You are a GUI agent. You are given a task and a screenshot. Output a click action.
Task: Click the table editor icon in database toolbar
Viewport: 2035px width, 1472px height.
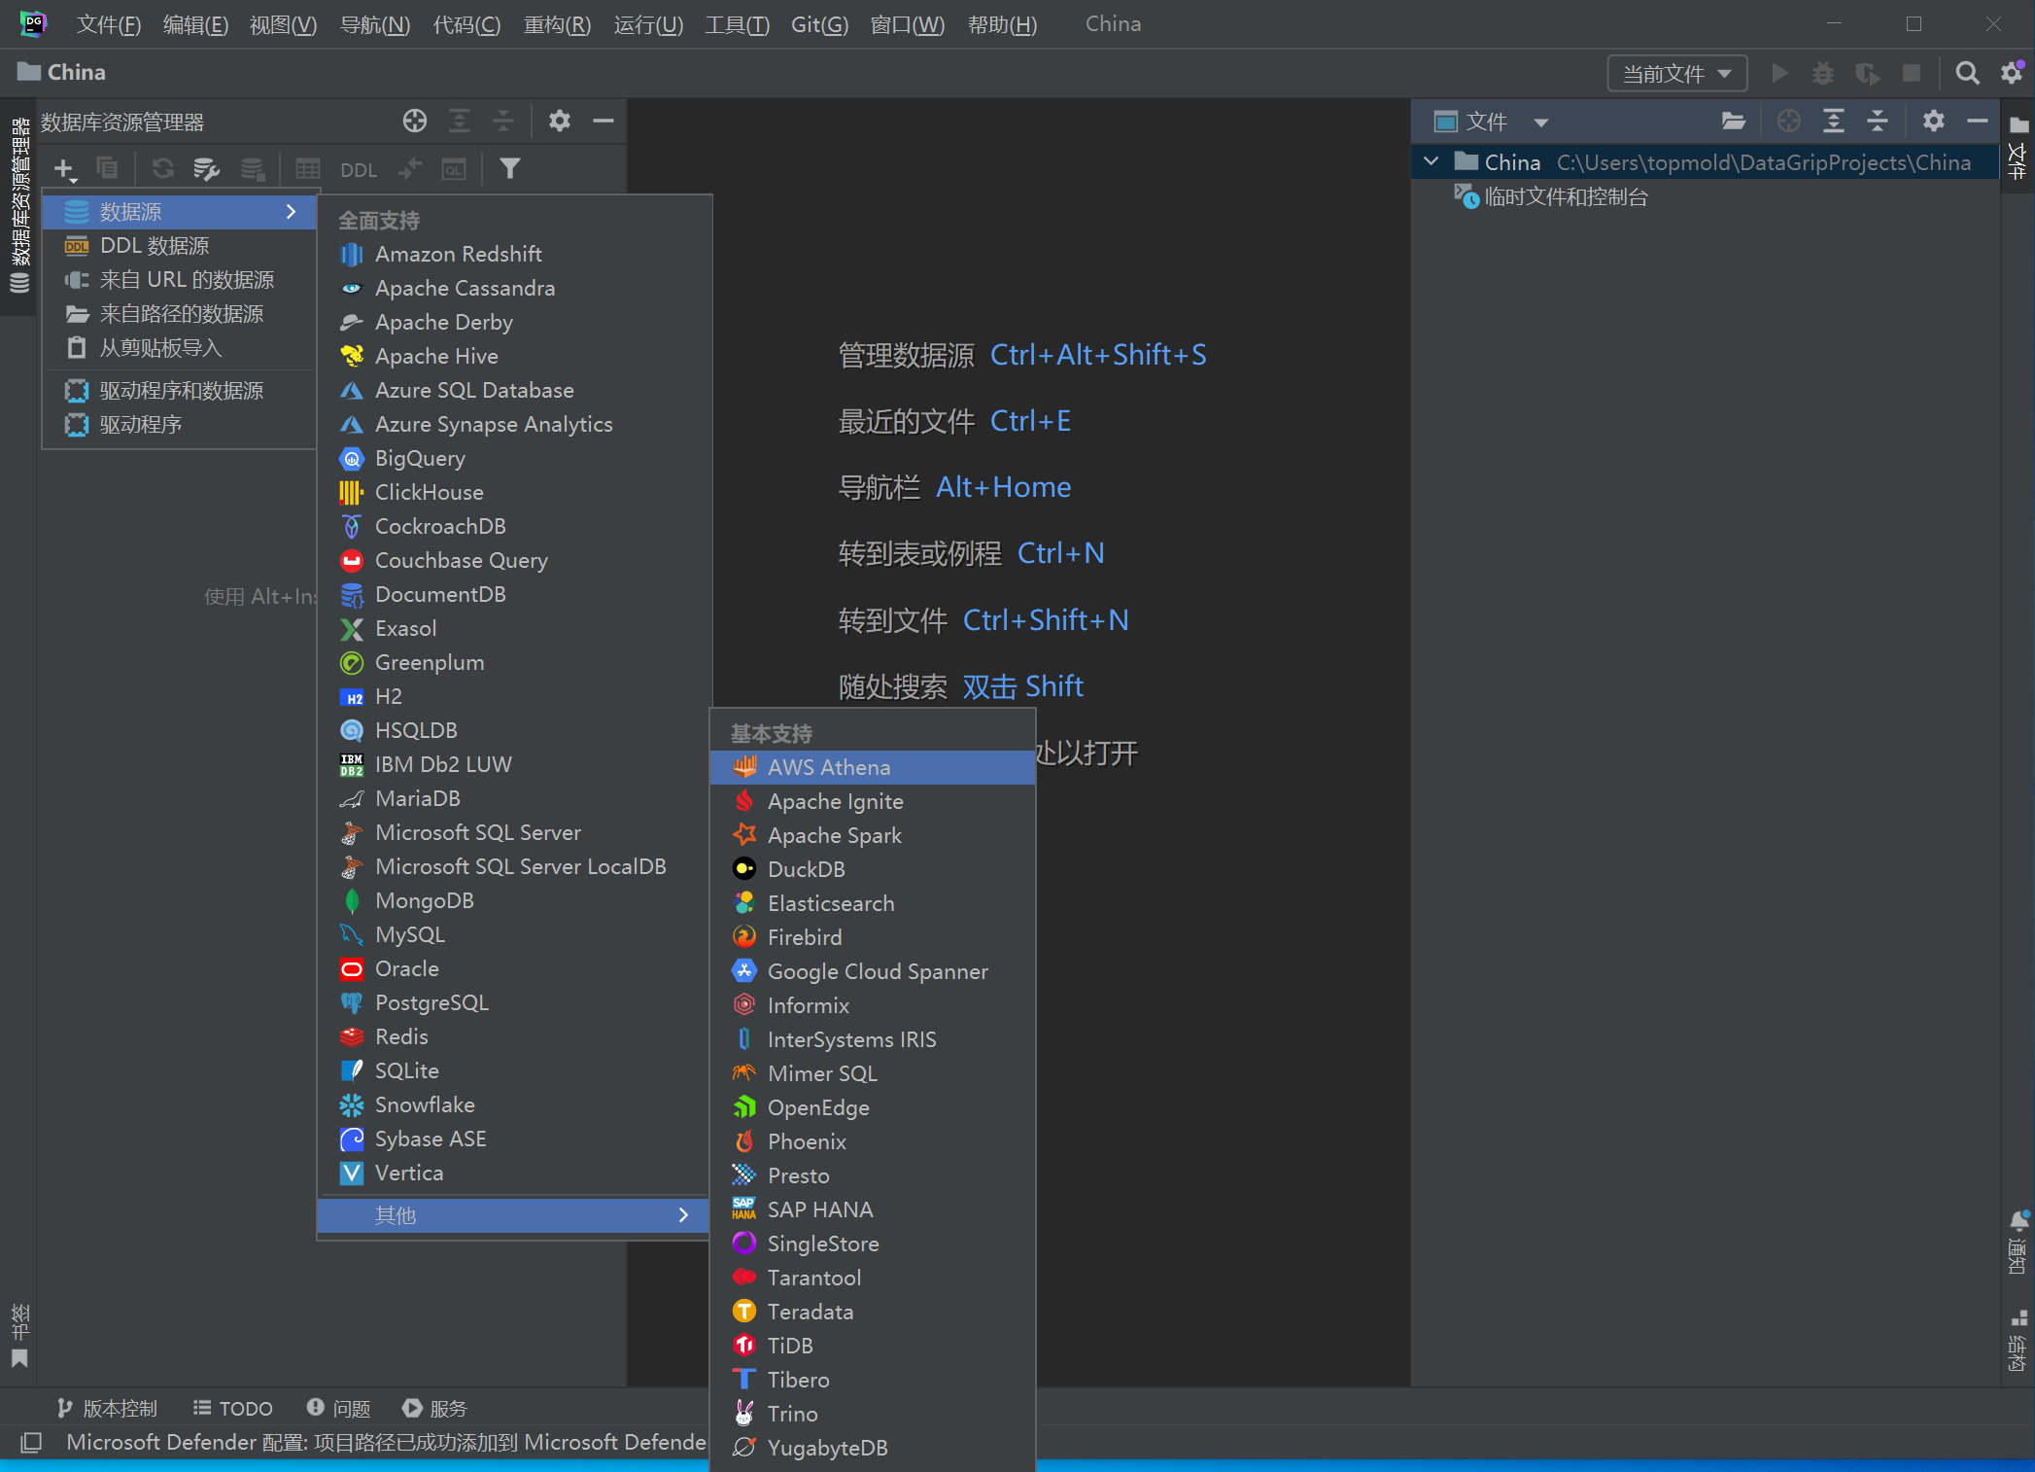pos(308,169)
